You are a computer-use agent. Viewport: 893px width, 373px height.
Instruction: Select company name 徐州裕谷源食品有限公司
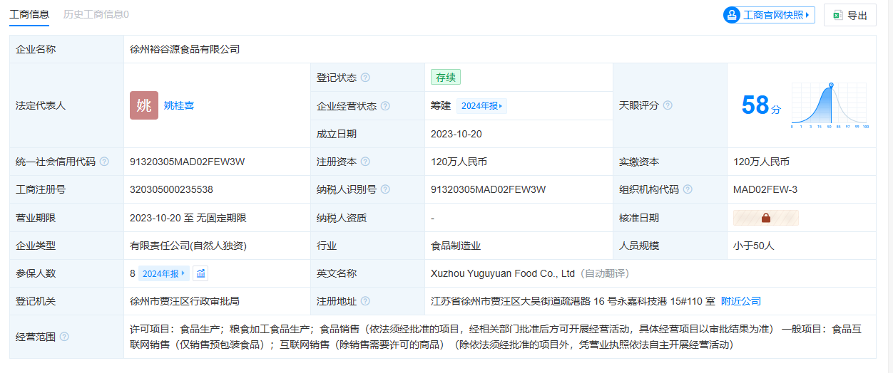(x=185, y=49)
